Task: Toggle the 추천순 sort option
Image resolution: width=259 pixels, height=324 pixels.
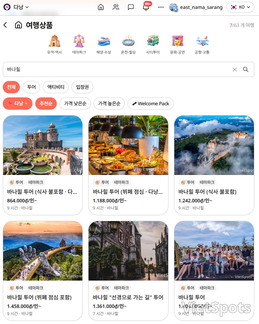Action: point(46,104)
